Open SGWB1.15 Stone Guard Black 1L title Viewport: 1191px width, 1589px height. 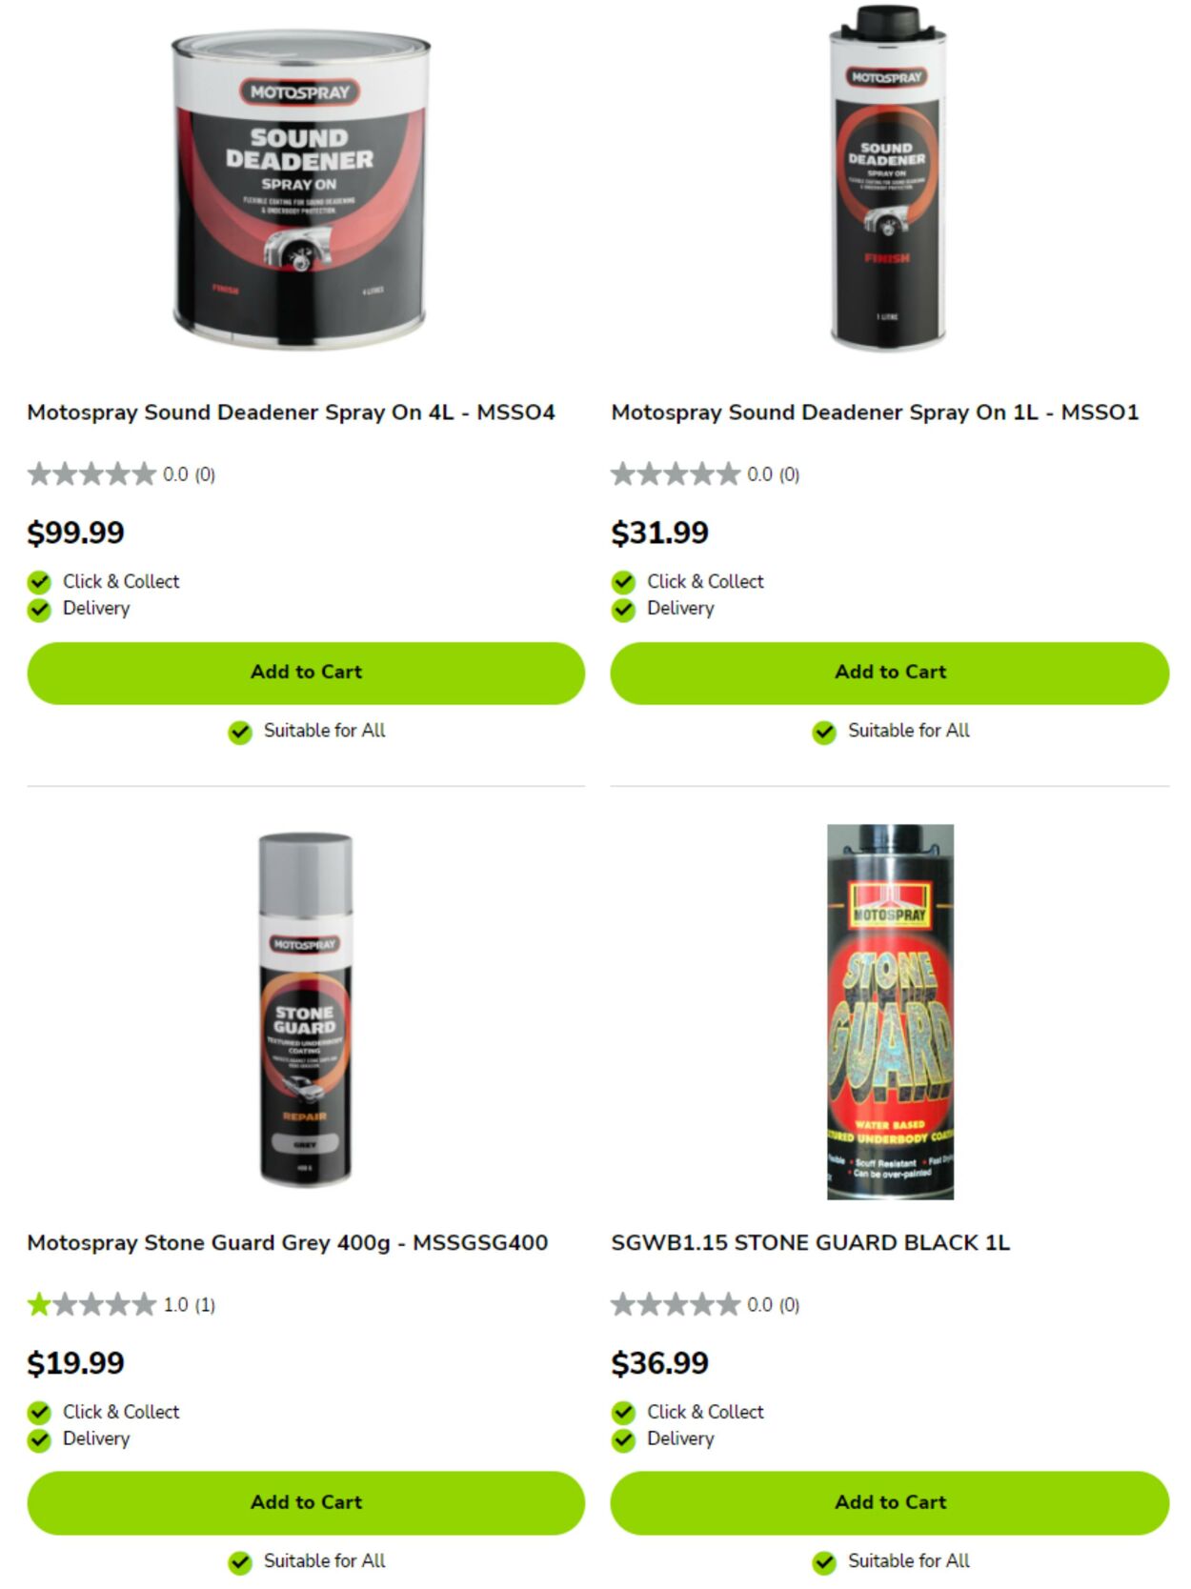[x=810, y=1243]
